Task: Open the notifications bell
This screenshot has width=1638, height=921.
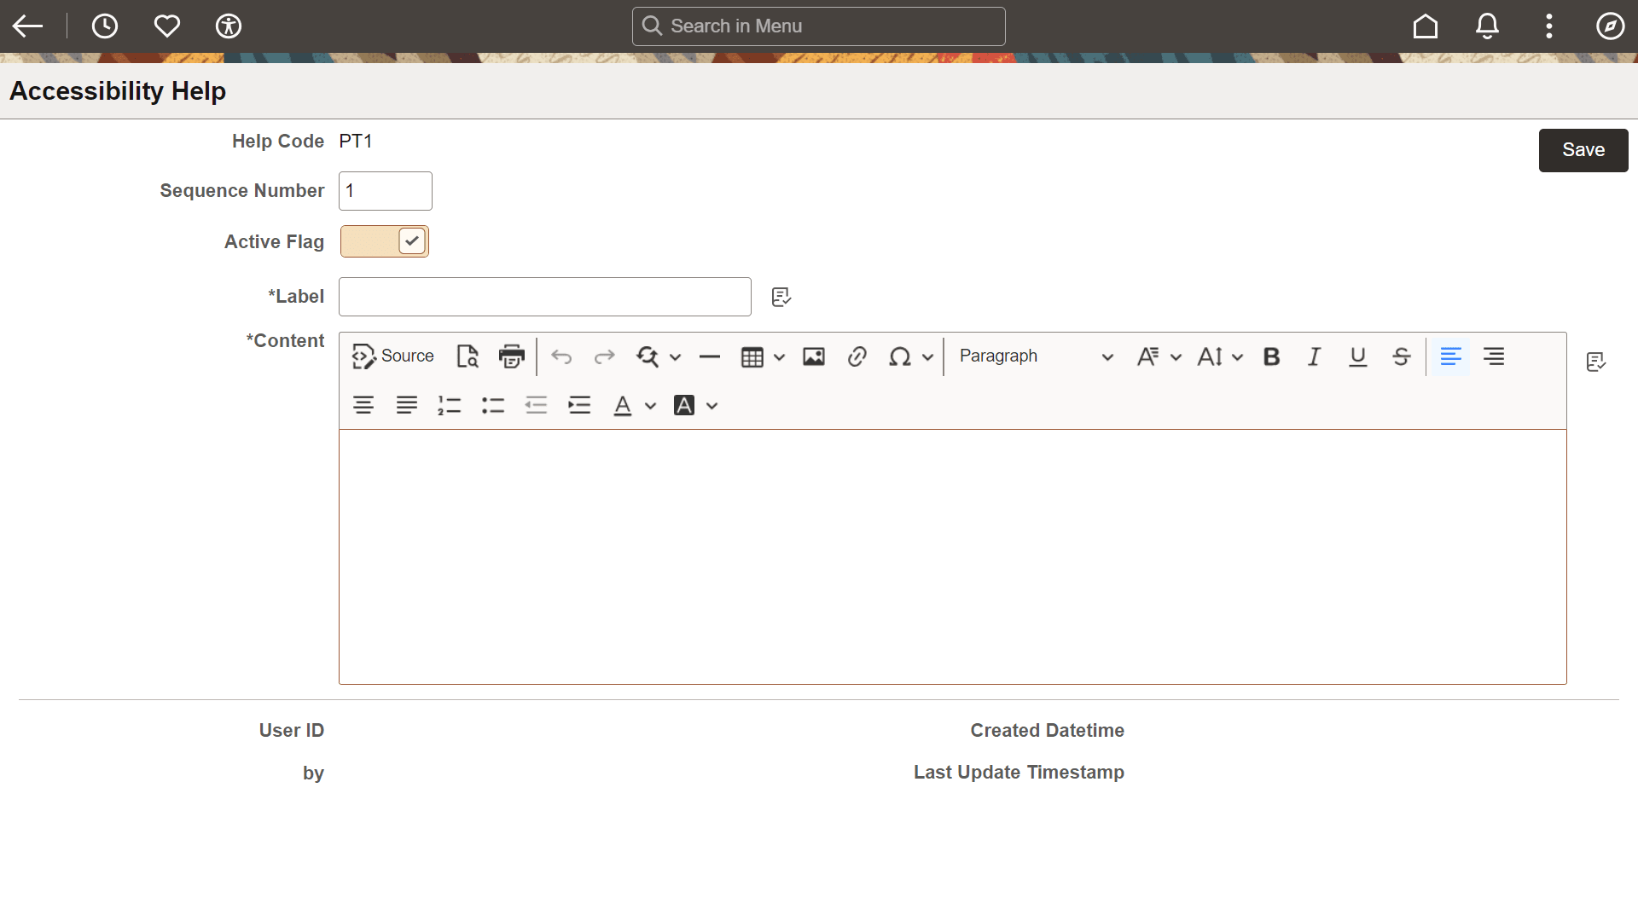Action: coord(1487,26)
